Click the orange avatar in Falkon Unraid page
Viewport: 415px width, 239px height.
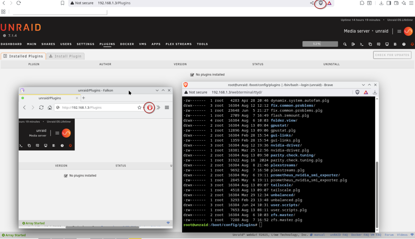[66, 133]
